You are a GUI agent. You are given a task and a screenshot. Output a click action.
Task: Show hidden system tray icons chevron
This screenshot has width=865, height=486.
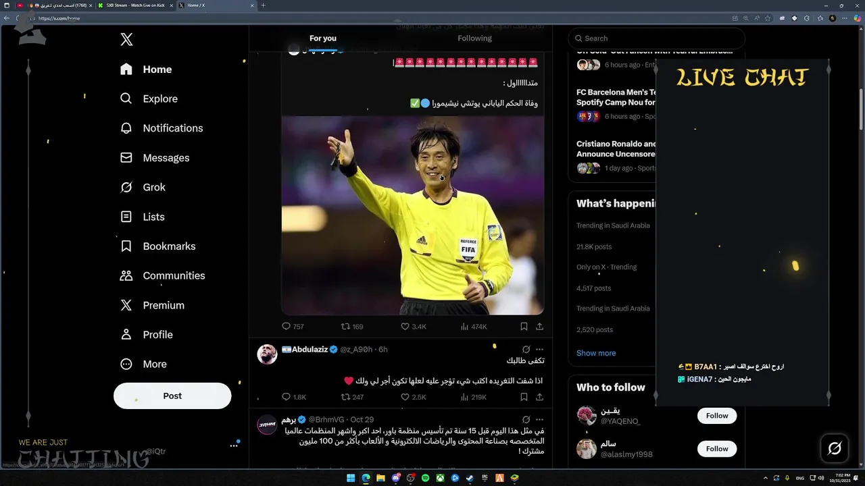click(x=766, y=478)
